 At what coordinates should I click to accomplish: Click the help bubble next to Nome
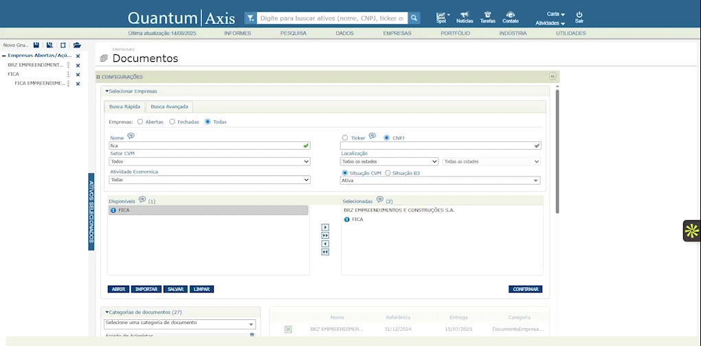[131, 136]
